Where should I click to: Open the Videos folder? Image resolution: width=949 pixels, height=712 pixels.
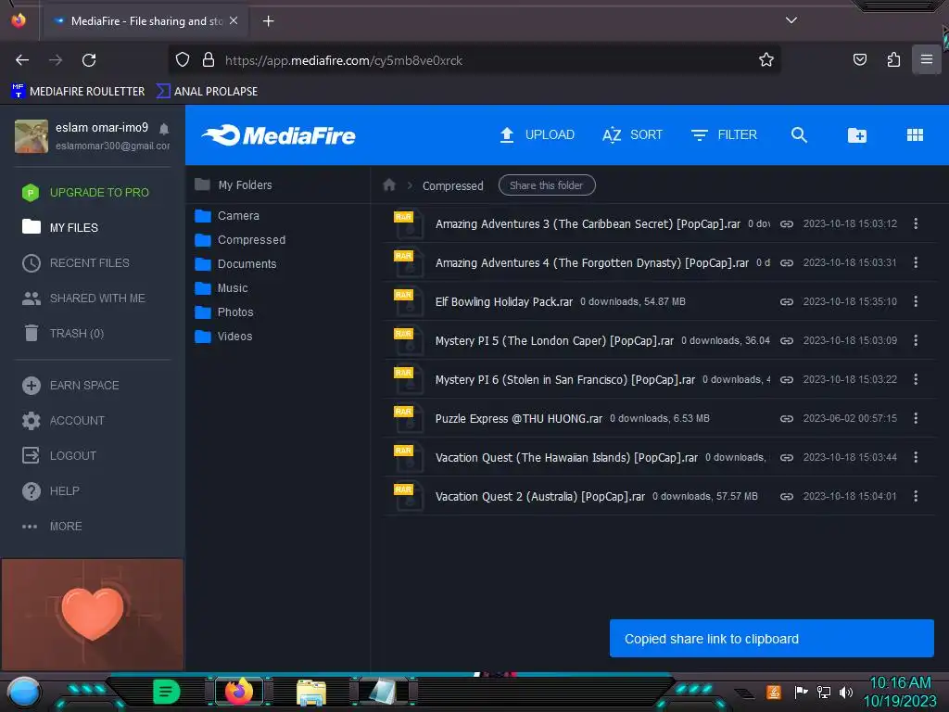(x=223, y=336)
